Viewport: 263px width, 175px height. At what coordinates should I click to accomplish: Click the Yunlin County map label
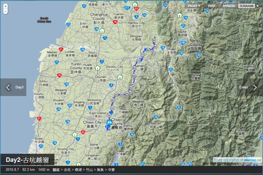point(76,68)
